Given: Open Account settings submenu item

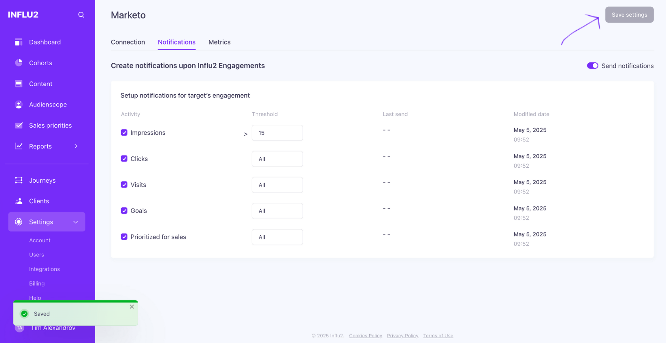Looking at the screenshot, I should tap(40, 240).
